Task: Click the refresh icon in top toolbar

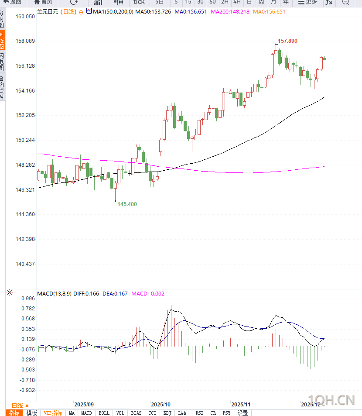Action: 74,2
